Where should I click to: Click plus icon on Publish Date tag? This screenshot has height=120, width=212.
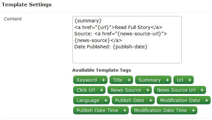[151, 100]
